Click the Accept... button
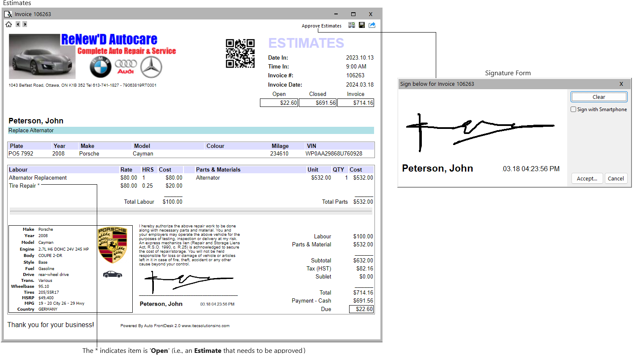The image size is (634, 355). [x=587, y=178]
